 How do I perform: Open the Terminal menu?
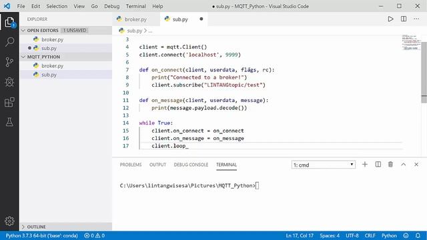(135, 6)
